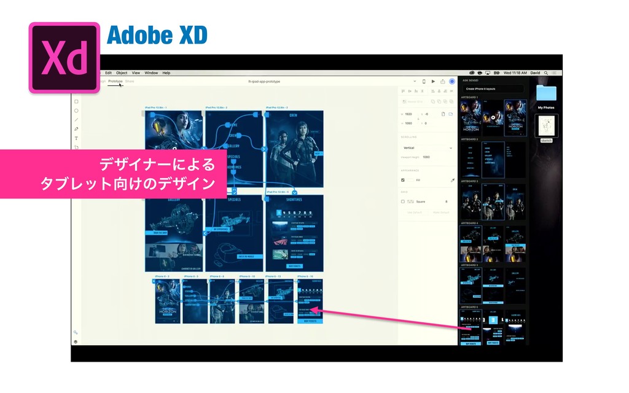
Task: Click the fill eyedropper icon
Action: [x=452, y=181]
